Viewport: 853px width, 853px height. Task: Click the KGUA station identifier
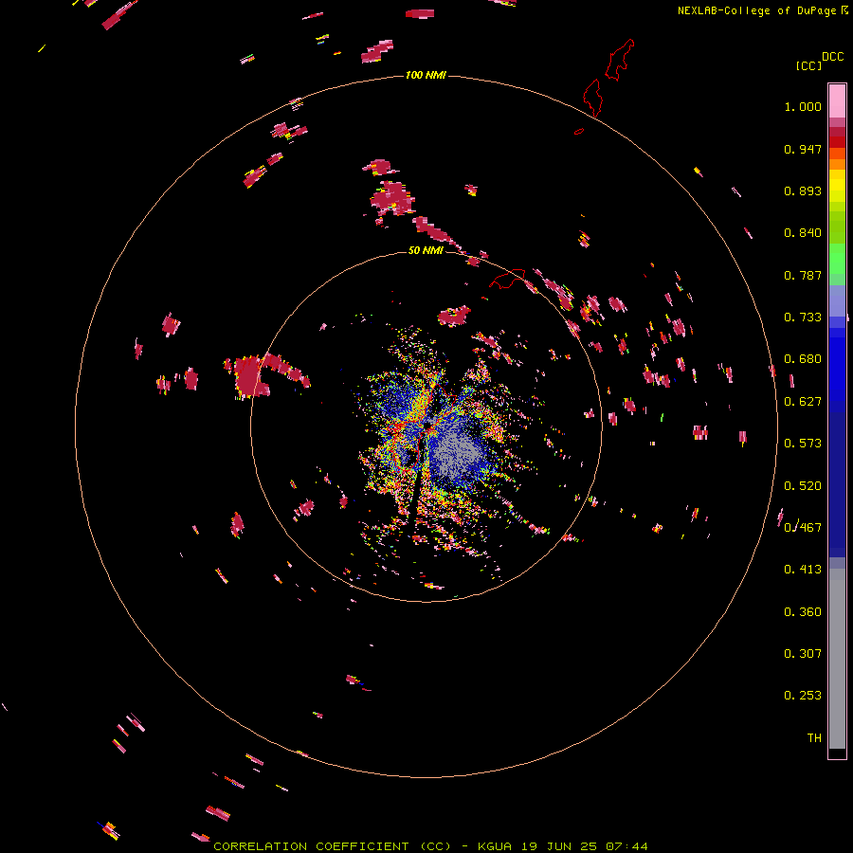[495, 846]
